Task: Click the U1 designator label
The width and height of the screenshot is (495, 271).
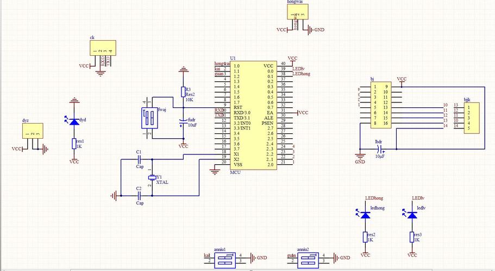Action: pos(233,58)
